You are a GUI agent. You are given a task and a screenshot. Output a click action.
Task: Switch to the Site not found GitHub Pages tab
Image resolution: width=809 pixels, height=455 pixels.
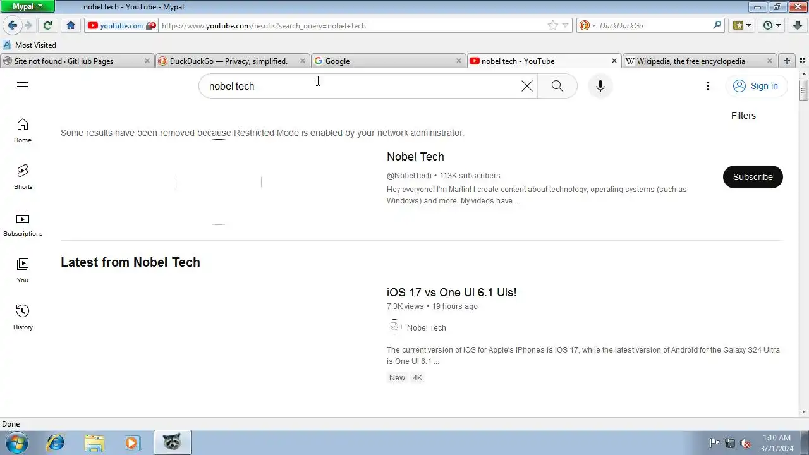pyautogui.click(x=77, y=61)
